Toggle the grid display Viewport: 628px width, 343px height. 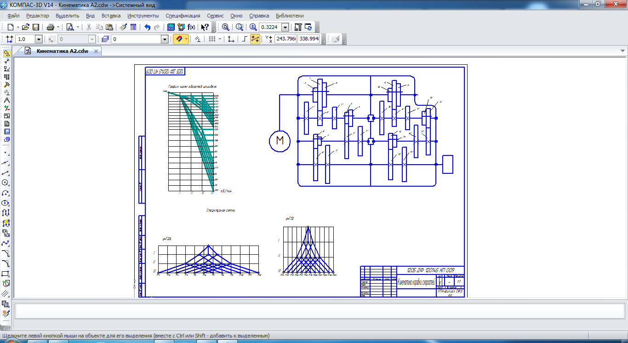click(212, 40)
